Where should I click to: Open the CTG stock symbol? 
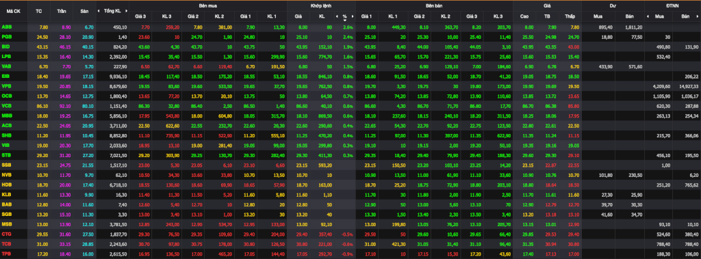pos(7,234)
